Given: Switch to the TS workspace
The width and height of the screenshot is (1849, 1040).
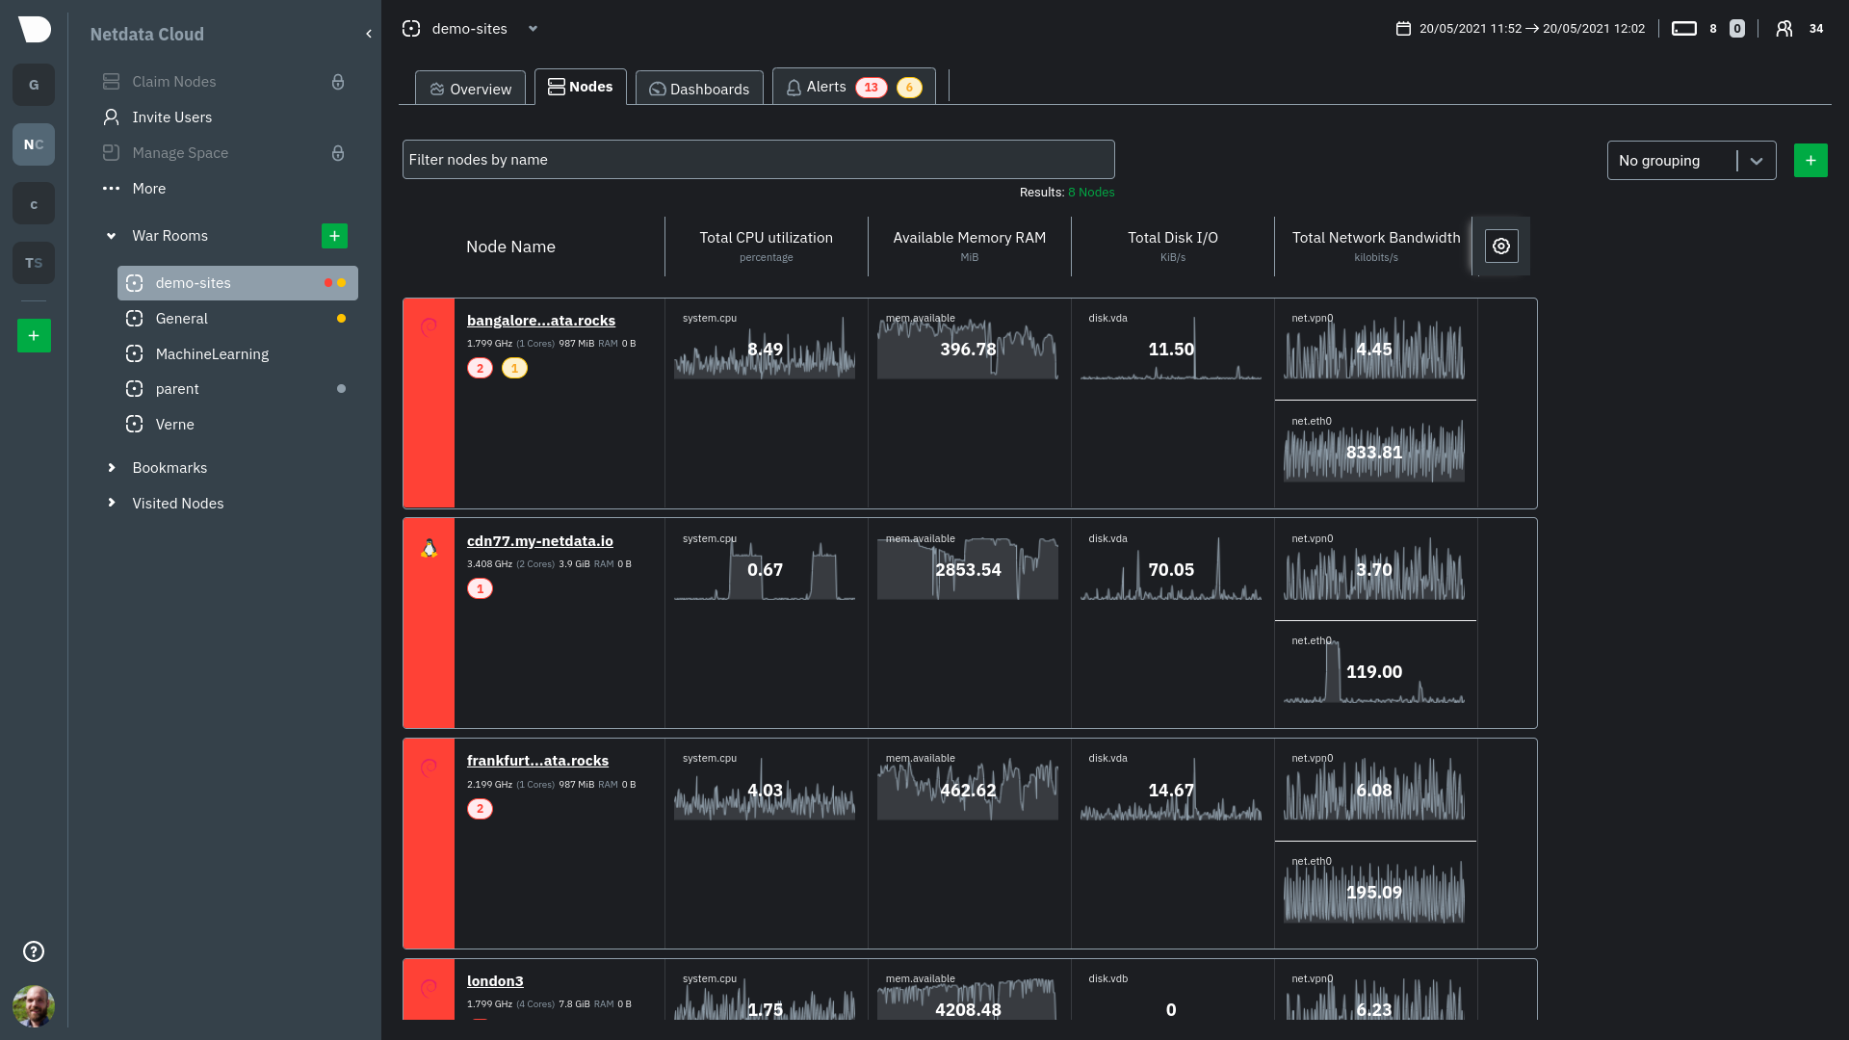Looking at the screenshot, I should tap(34, 263).
